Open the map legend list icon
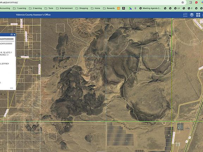This screenshot has height=152, width=203. pyautogui.click(x=185, y=15)
